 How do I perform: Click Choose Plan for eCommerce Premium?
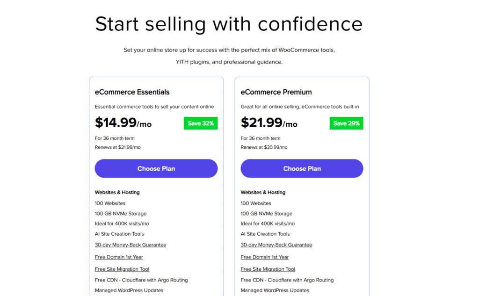tap(302, 168)
